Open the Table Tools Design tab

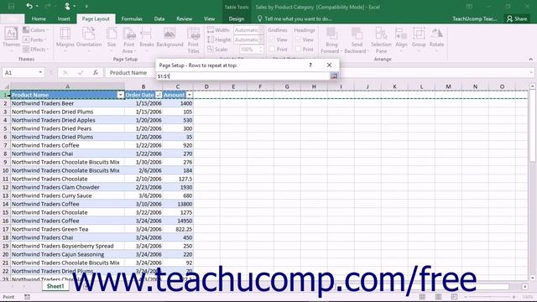point(237,18)
